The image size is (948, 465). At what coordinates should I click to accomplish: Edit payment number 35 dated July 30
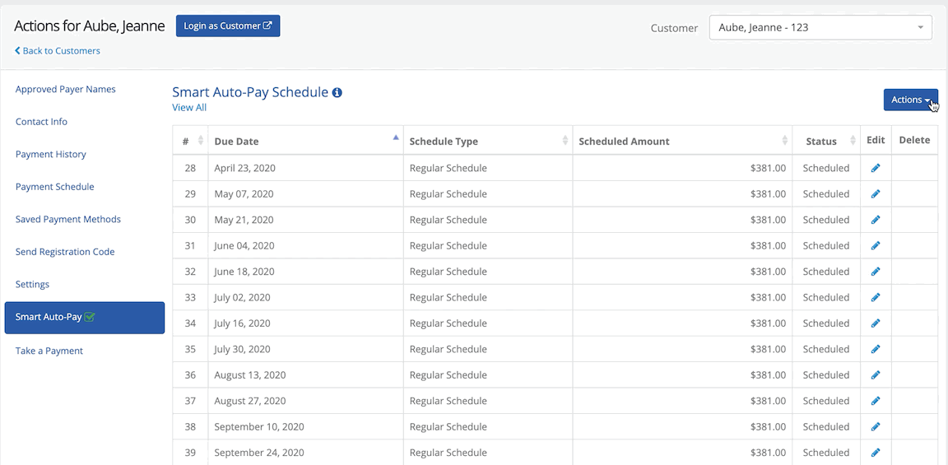click(876, 349)
